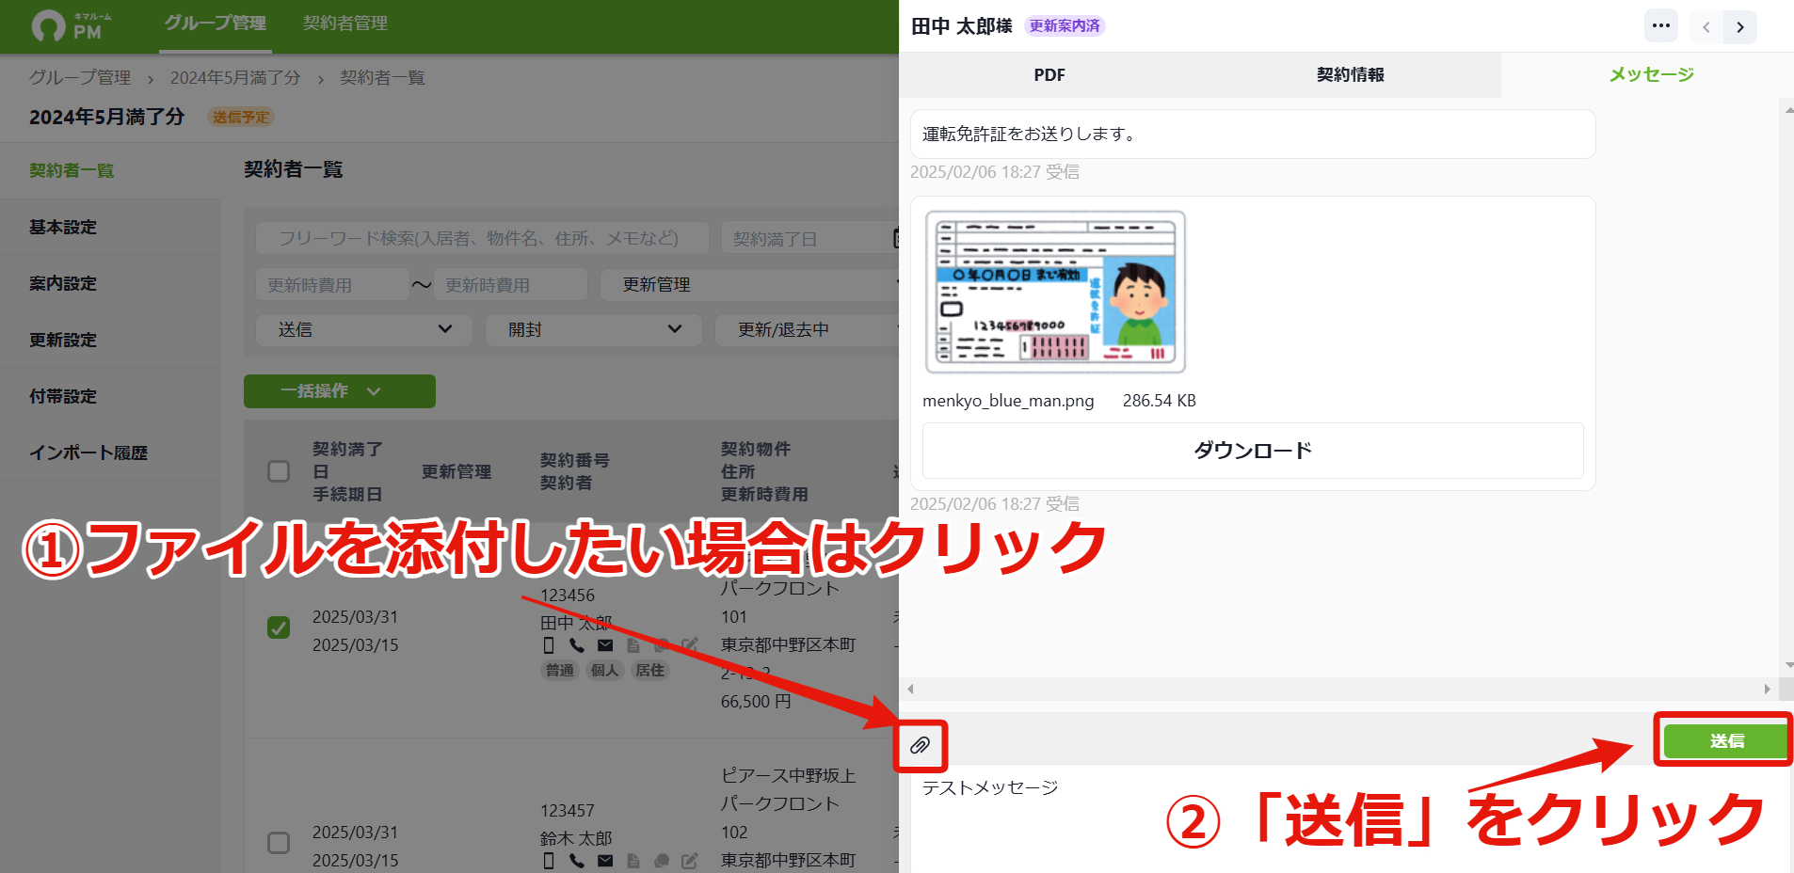Click the paperclip attach file icon
The width and height of the screenshot is (1794, 873).
point(920,746)
